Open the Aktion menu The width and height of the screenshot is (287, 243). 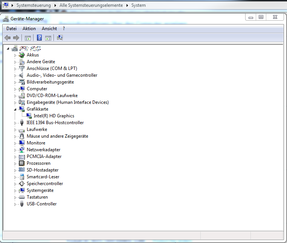pos(29,29)
